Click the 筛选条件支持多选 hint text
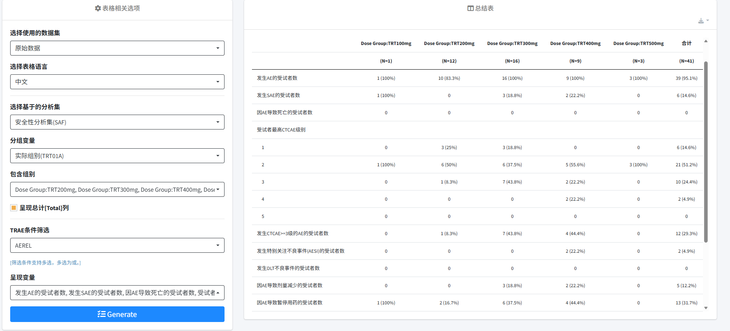The width and height of the screenshot is (730, 331). (x=45, y=263)
